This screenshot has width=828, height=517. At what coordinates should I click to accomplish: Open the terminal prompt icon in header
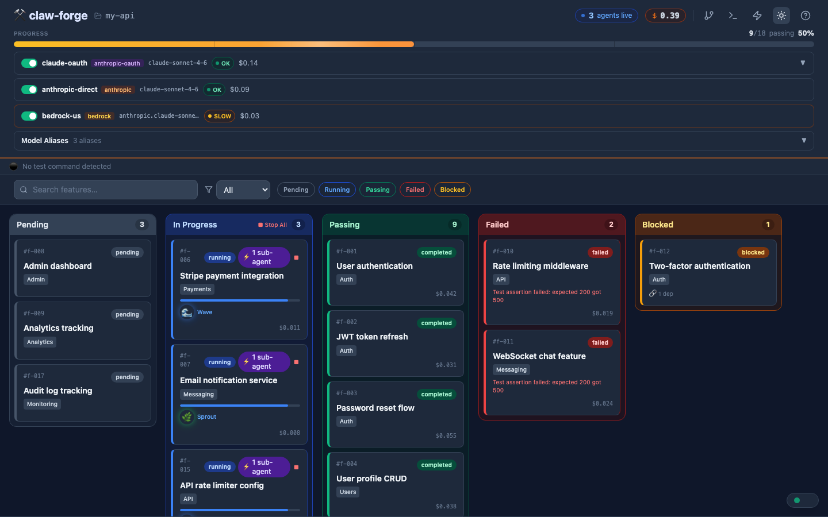point(733,16)
